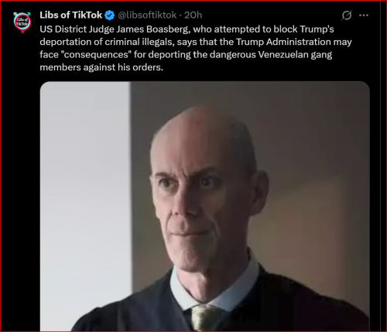
Task: Click blank header space left of Grok icon
Action: 271,15
